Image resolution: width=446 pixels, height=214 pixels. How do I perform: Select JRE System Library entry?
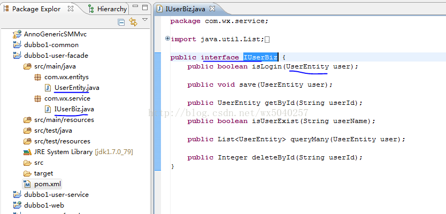tap(83, 152)
